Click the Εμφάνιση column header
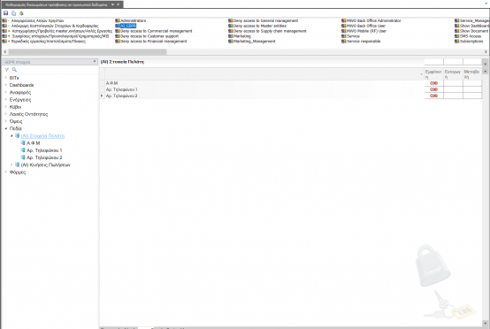Viewport: 490px width, 329px height. coord(433,74)
